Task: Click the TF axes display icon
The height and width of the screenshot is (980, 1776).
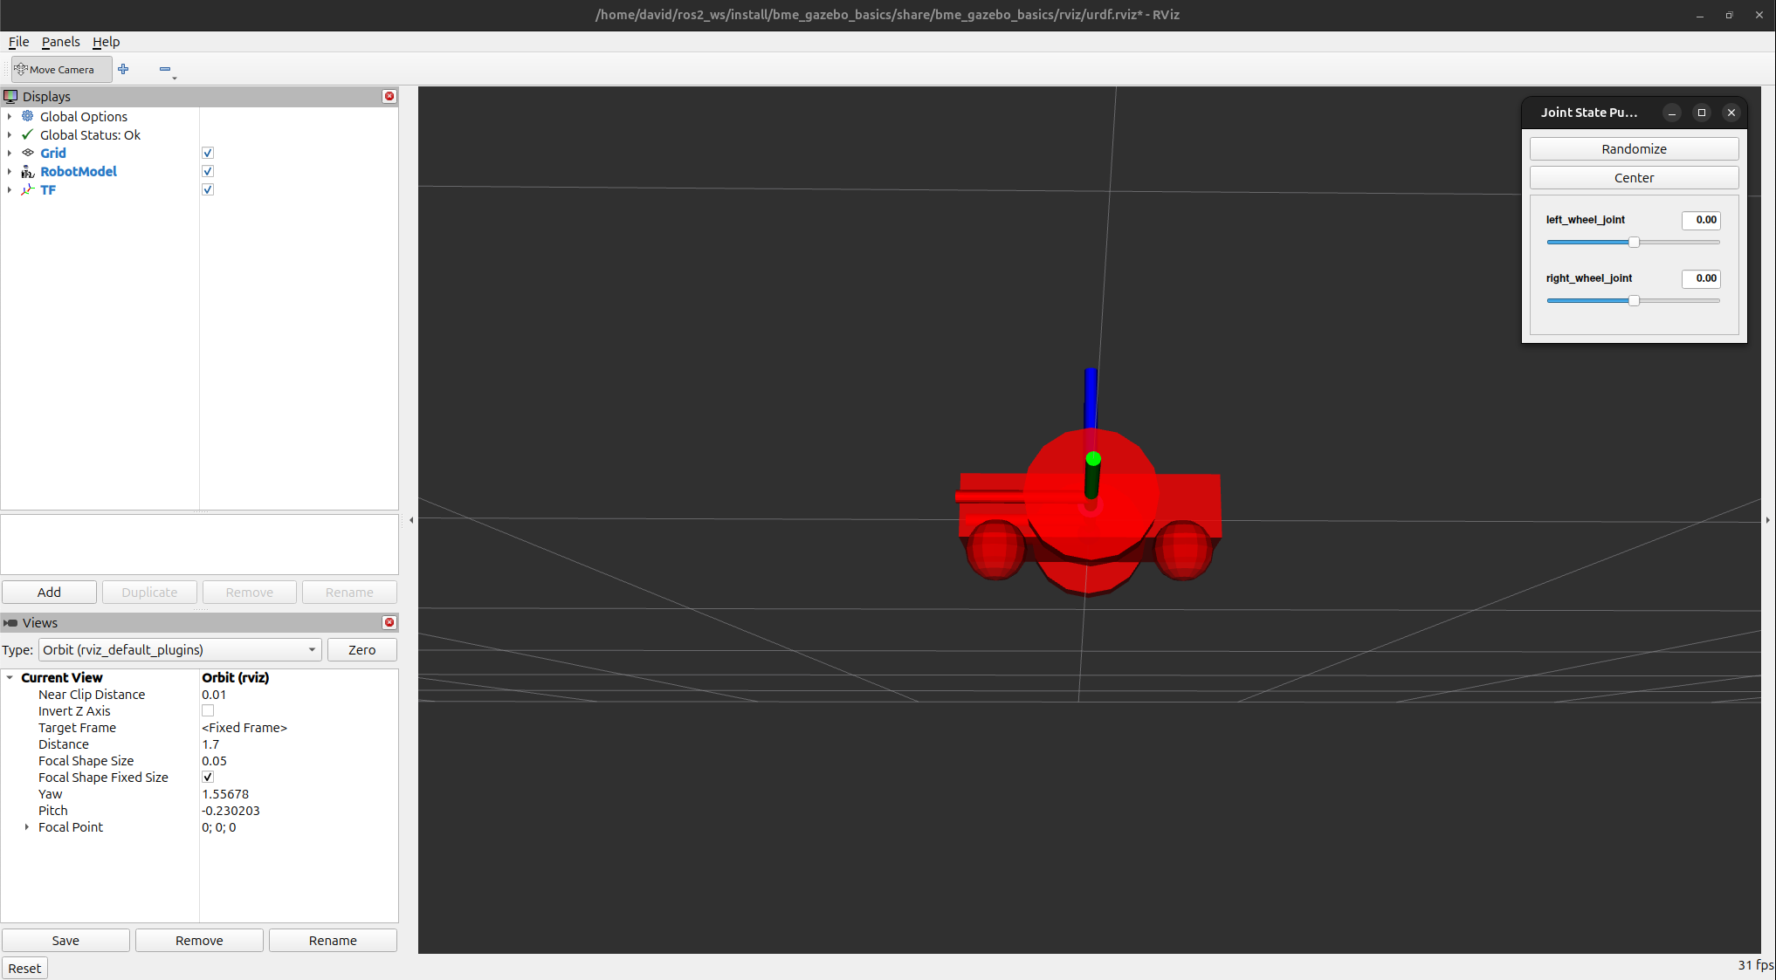Action: (28, 189)
